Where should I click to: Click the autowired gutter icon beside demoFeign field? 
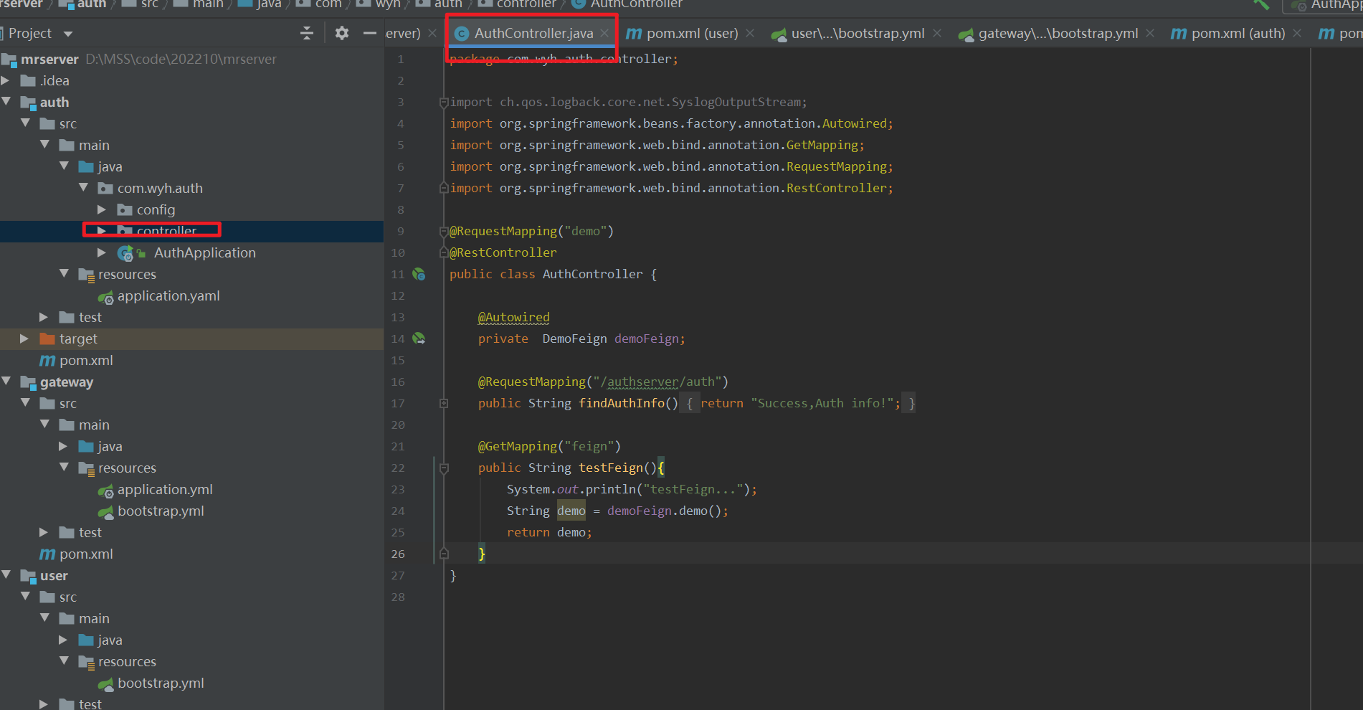pyautogui.click(x=419, y=339)
